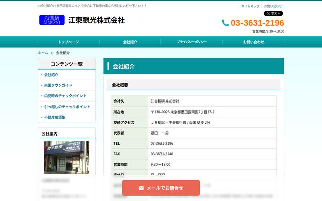
Task: Click the company storefront photo
Action: pos(66,157)
